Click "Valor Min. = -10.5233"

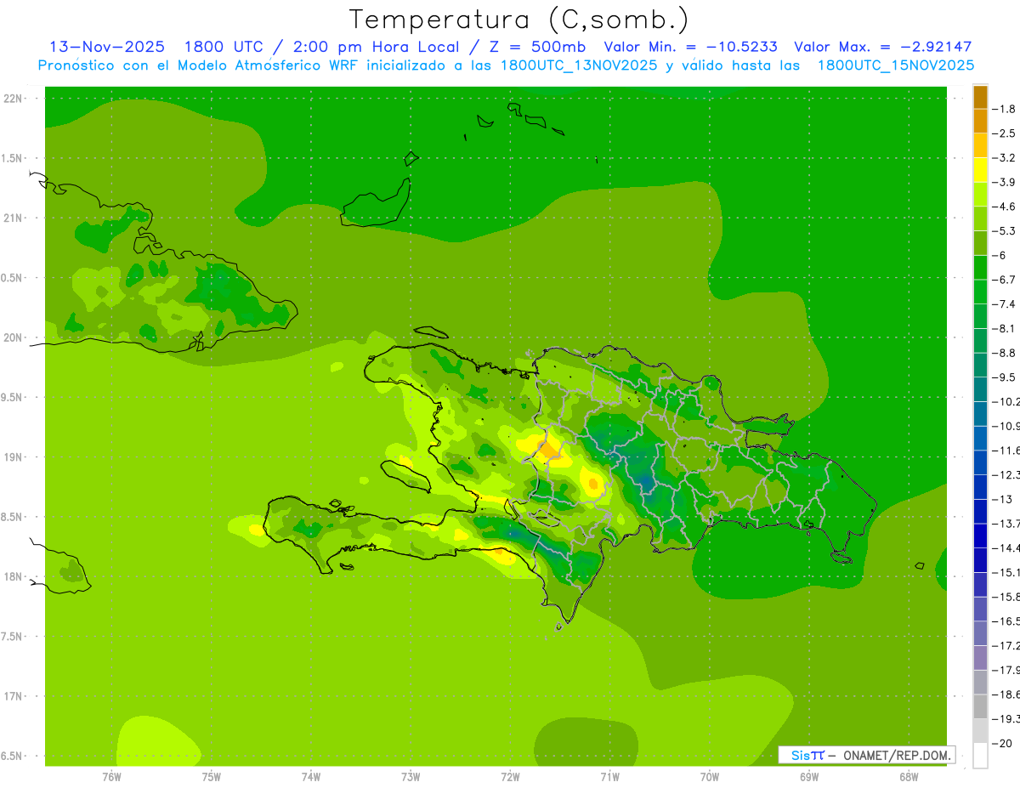tap(690, 47)
